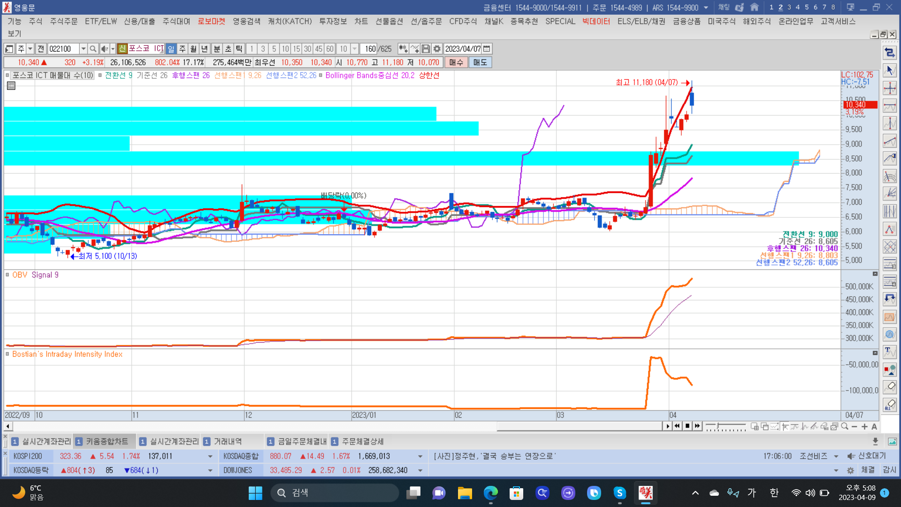Click the 신호대기 signal button
The width and height of the screenshot is (901, 507).
(x=867, y=456)
